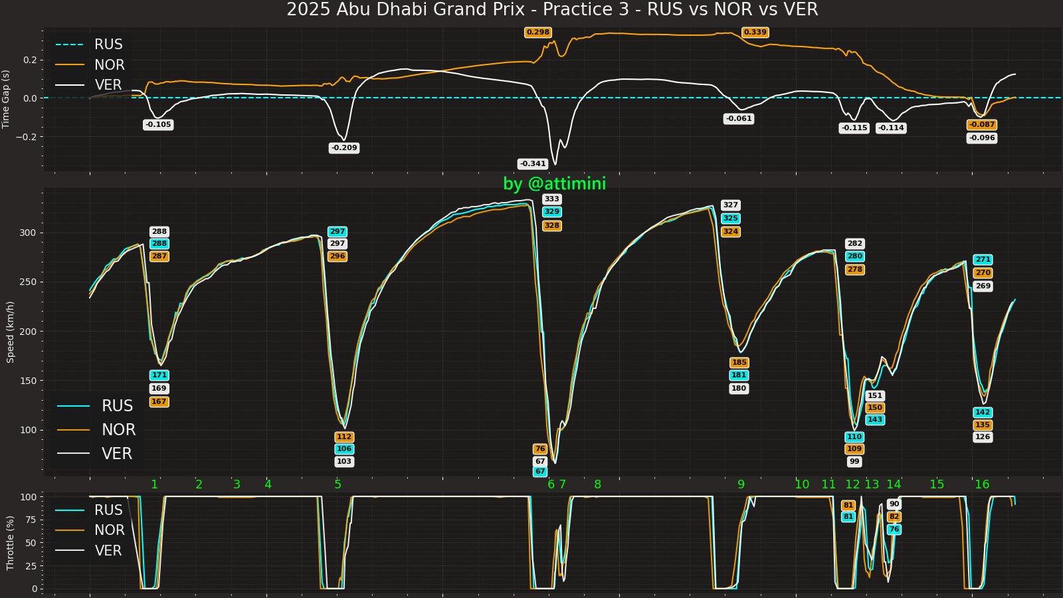The image size is (1063, 598).
Task: Click the orange 135 minimum speed label
Action: point(983,425)
